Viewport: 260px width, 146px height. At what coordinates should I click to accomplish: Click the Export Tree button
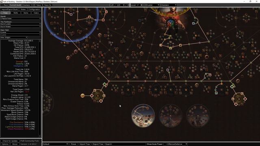pyautogui.click(x=98, y=144)
